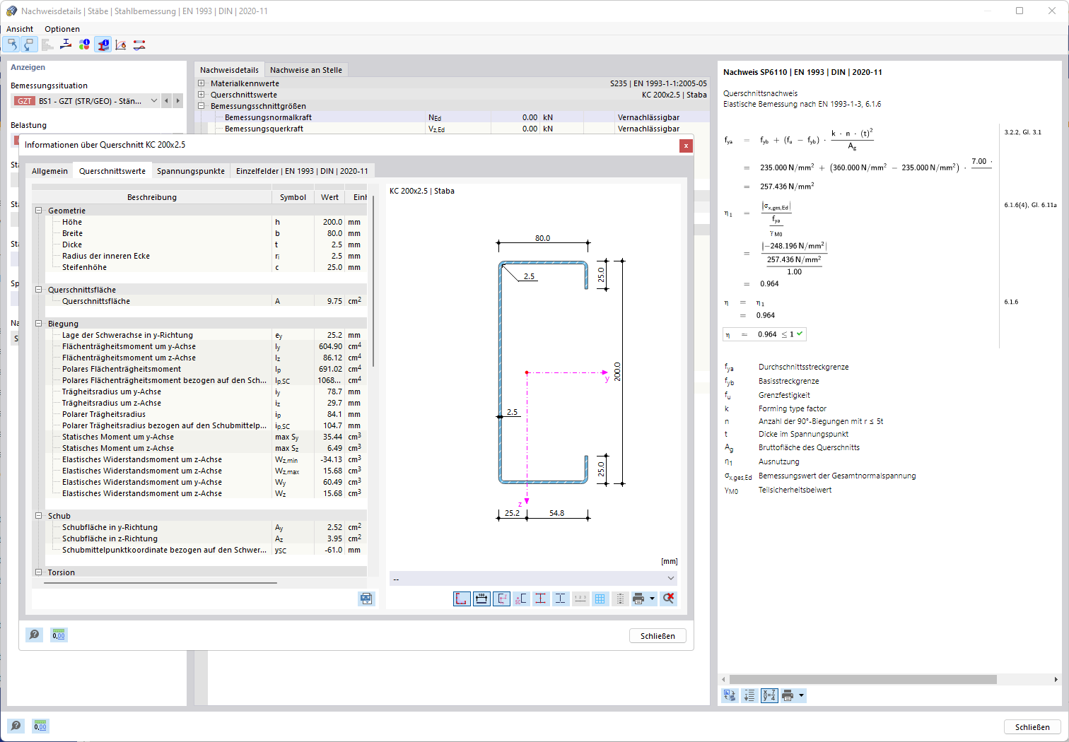Open the Optionen menu
Screen dimensions: 1069x742
pyautogui.click(x=62, y=29)
